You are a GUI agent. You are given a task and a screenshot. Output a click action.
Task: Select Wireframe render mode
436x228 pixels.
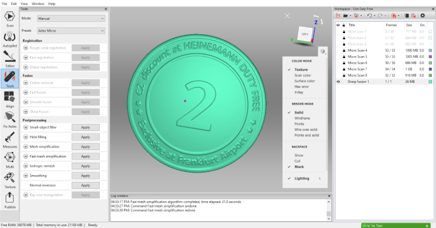pyautogui.click(x=302, y=118)
